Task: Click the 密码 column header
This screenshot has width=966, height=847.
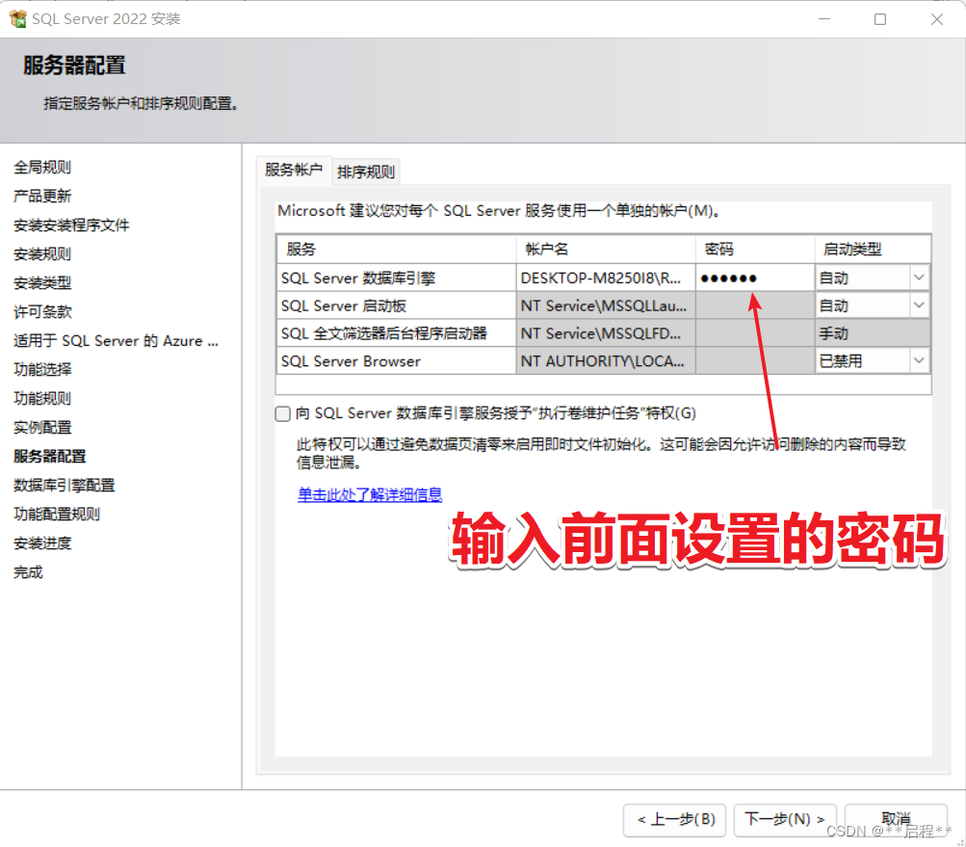Action: 755,249
